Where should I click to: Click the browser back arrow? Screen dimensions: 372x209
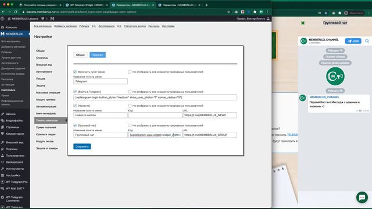click(x=3, y=12)
